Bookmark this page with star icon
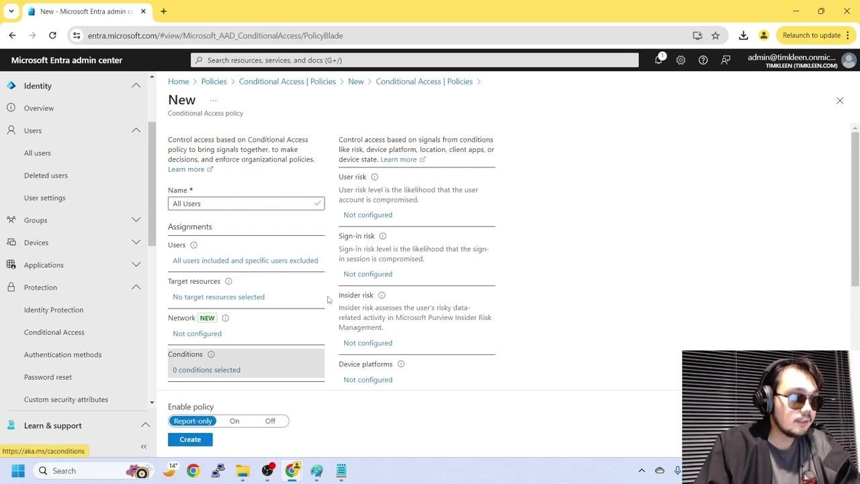Screen dimensions: 860x484 [716, 35]
